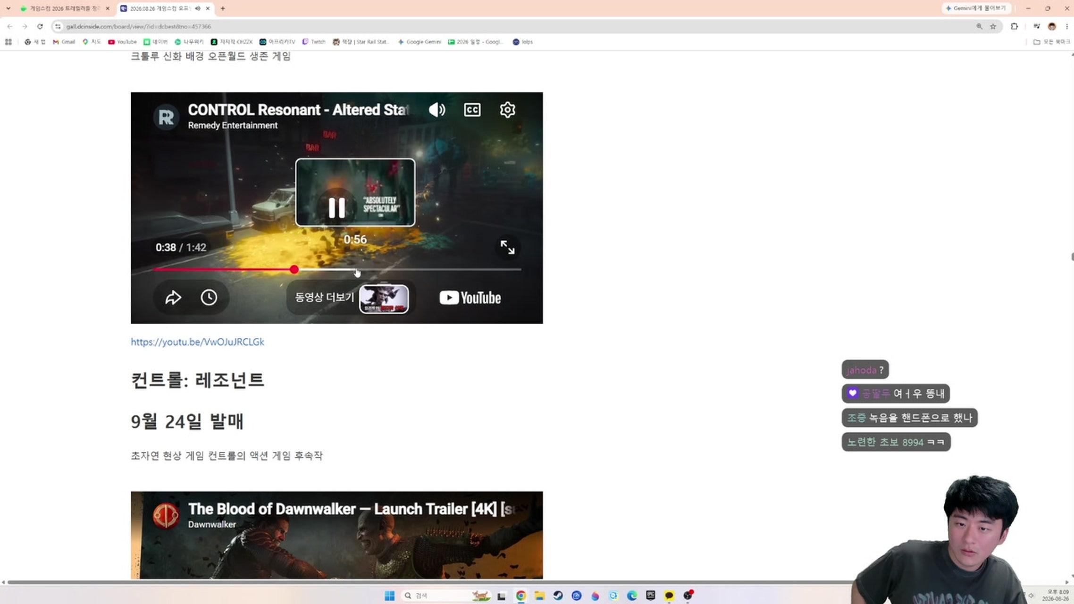Open The Blood of Dawnwalker title link

click(352, 509)
